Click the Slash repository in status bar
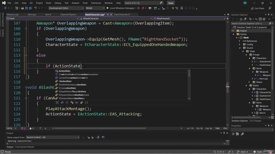 (258, 152)
